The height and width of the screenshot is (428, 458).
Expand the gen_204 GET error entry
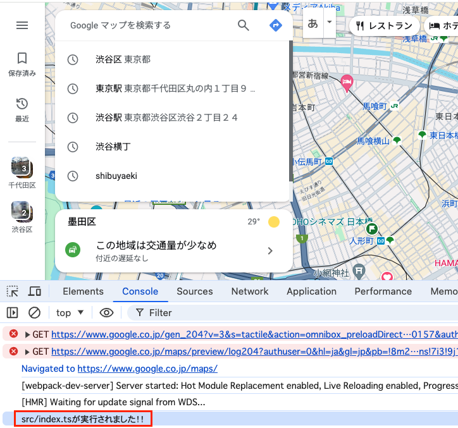pos(27,334)
